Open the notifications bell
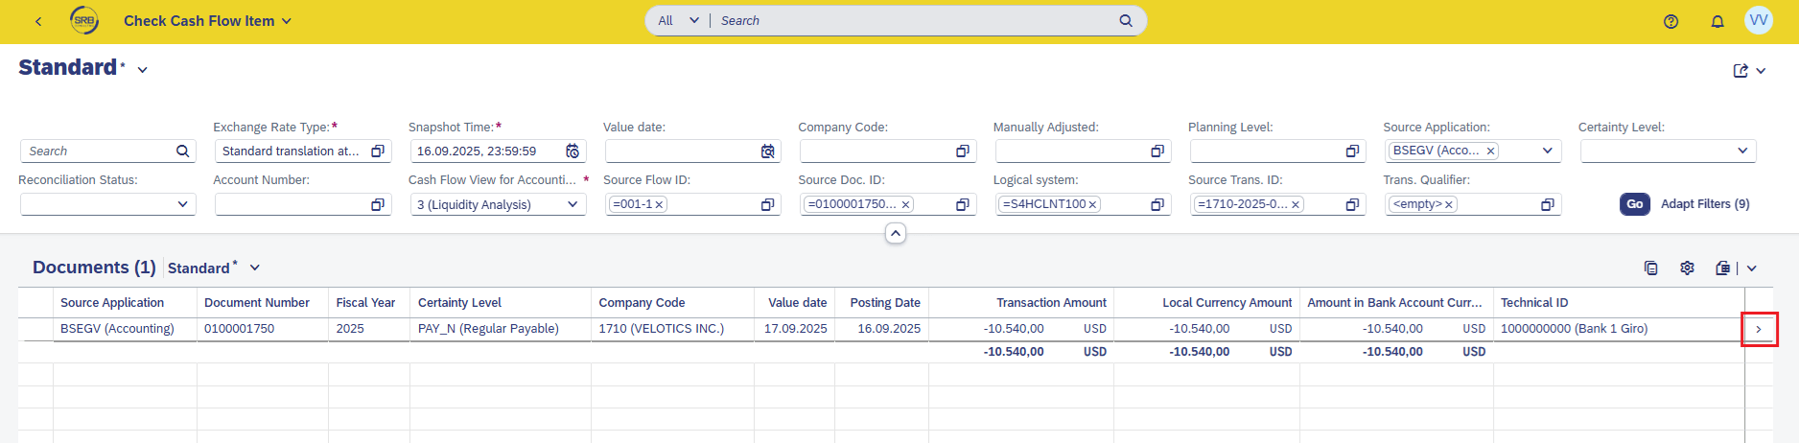1799x443 pixels. click(1717, 21)
